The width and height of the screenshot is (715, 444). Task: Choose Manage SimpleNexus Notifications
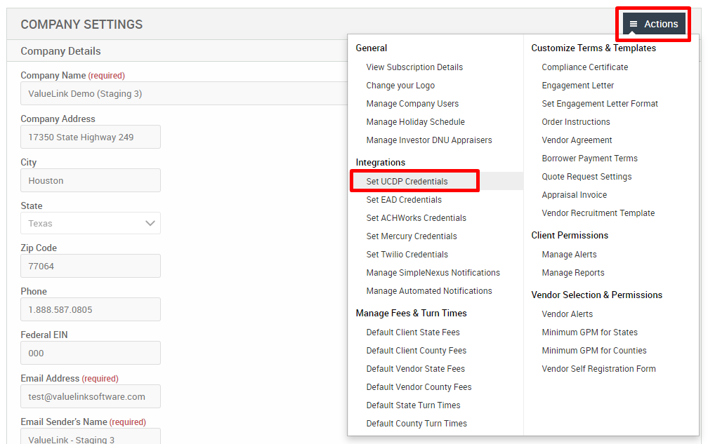(433, 272)
